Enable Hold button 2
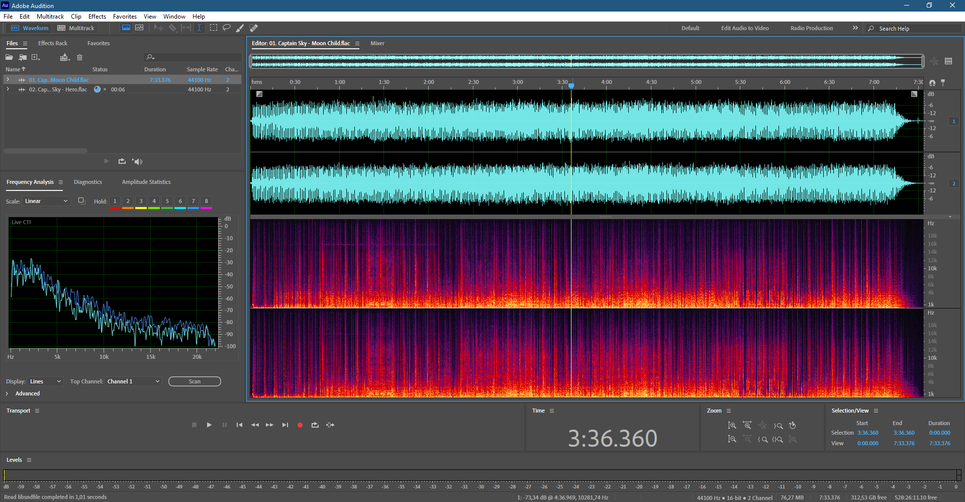965x502 pixels. [x=128, y=201]
